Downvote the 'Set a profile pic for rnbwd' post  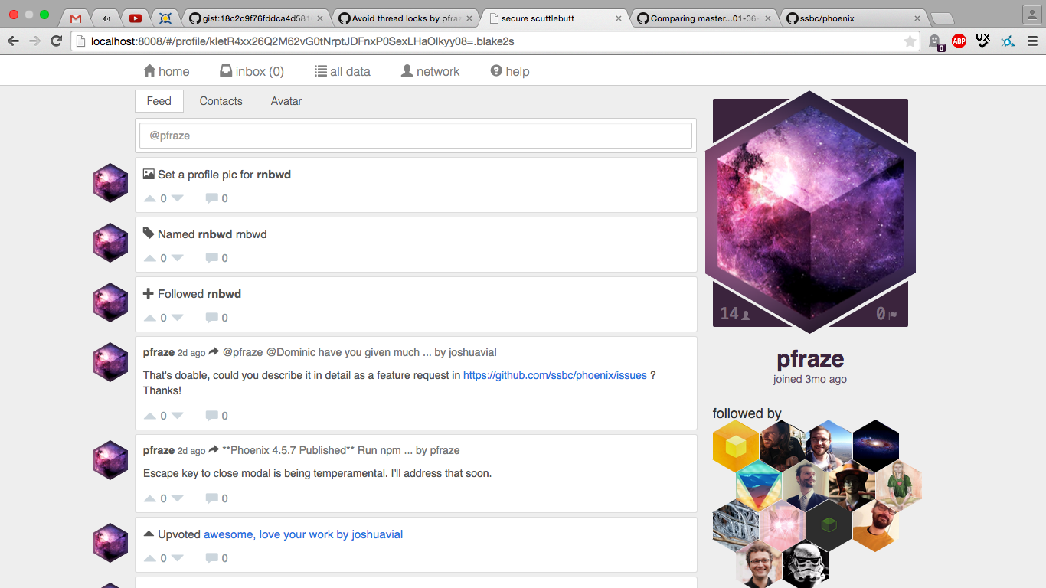(178, 198)
